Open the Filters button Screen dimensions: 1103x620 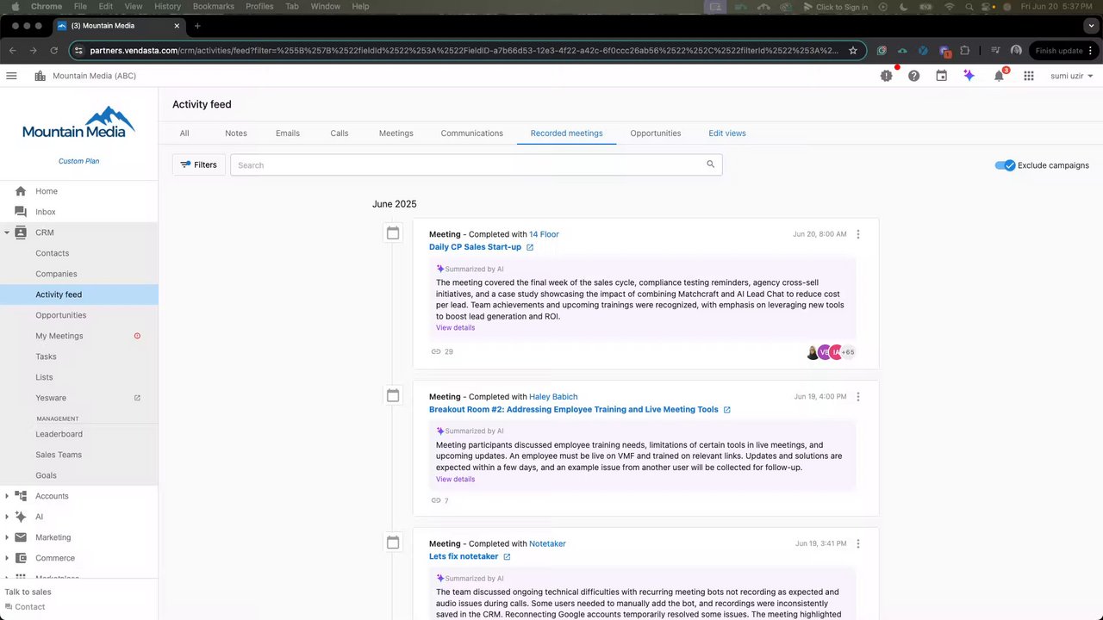tap(199, 164)
